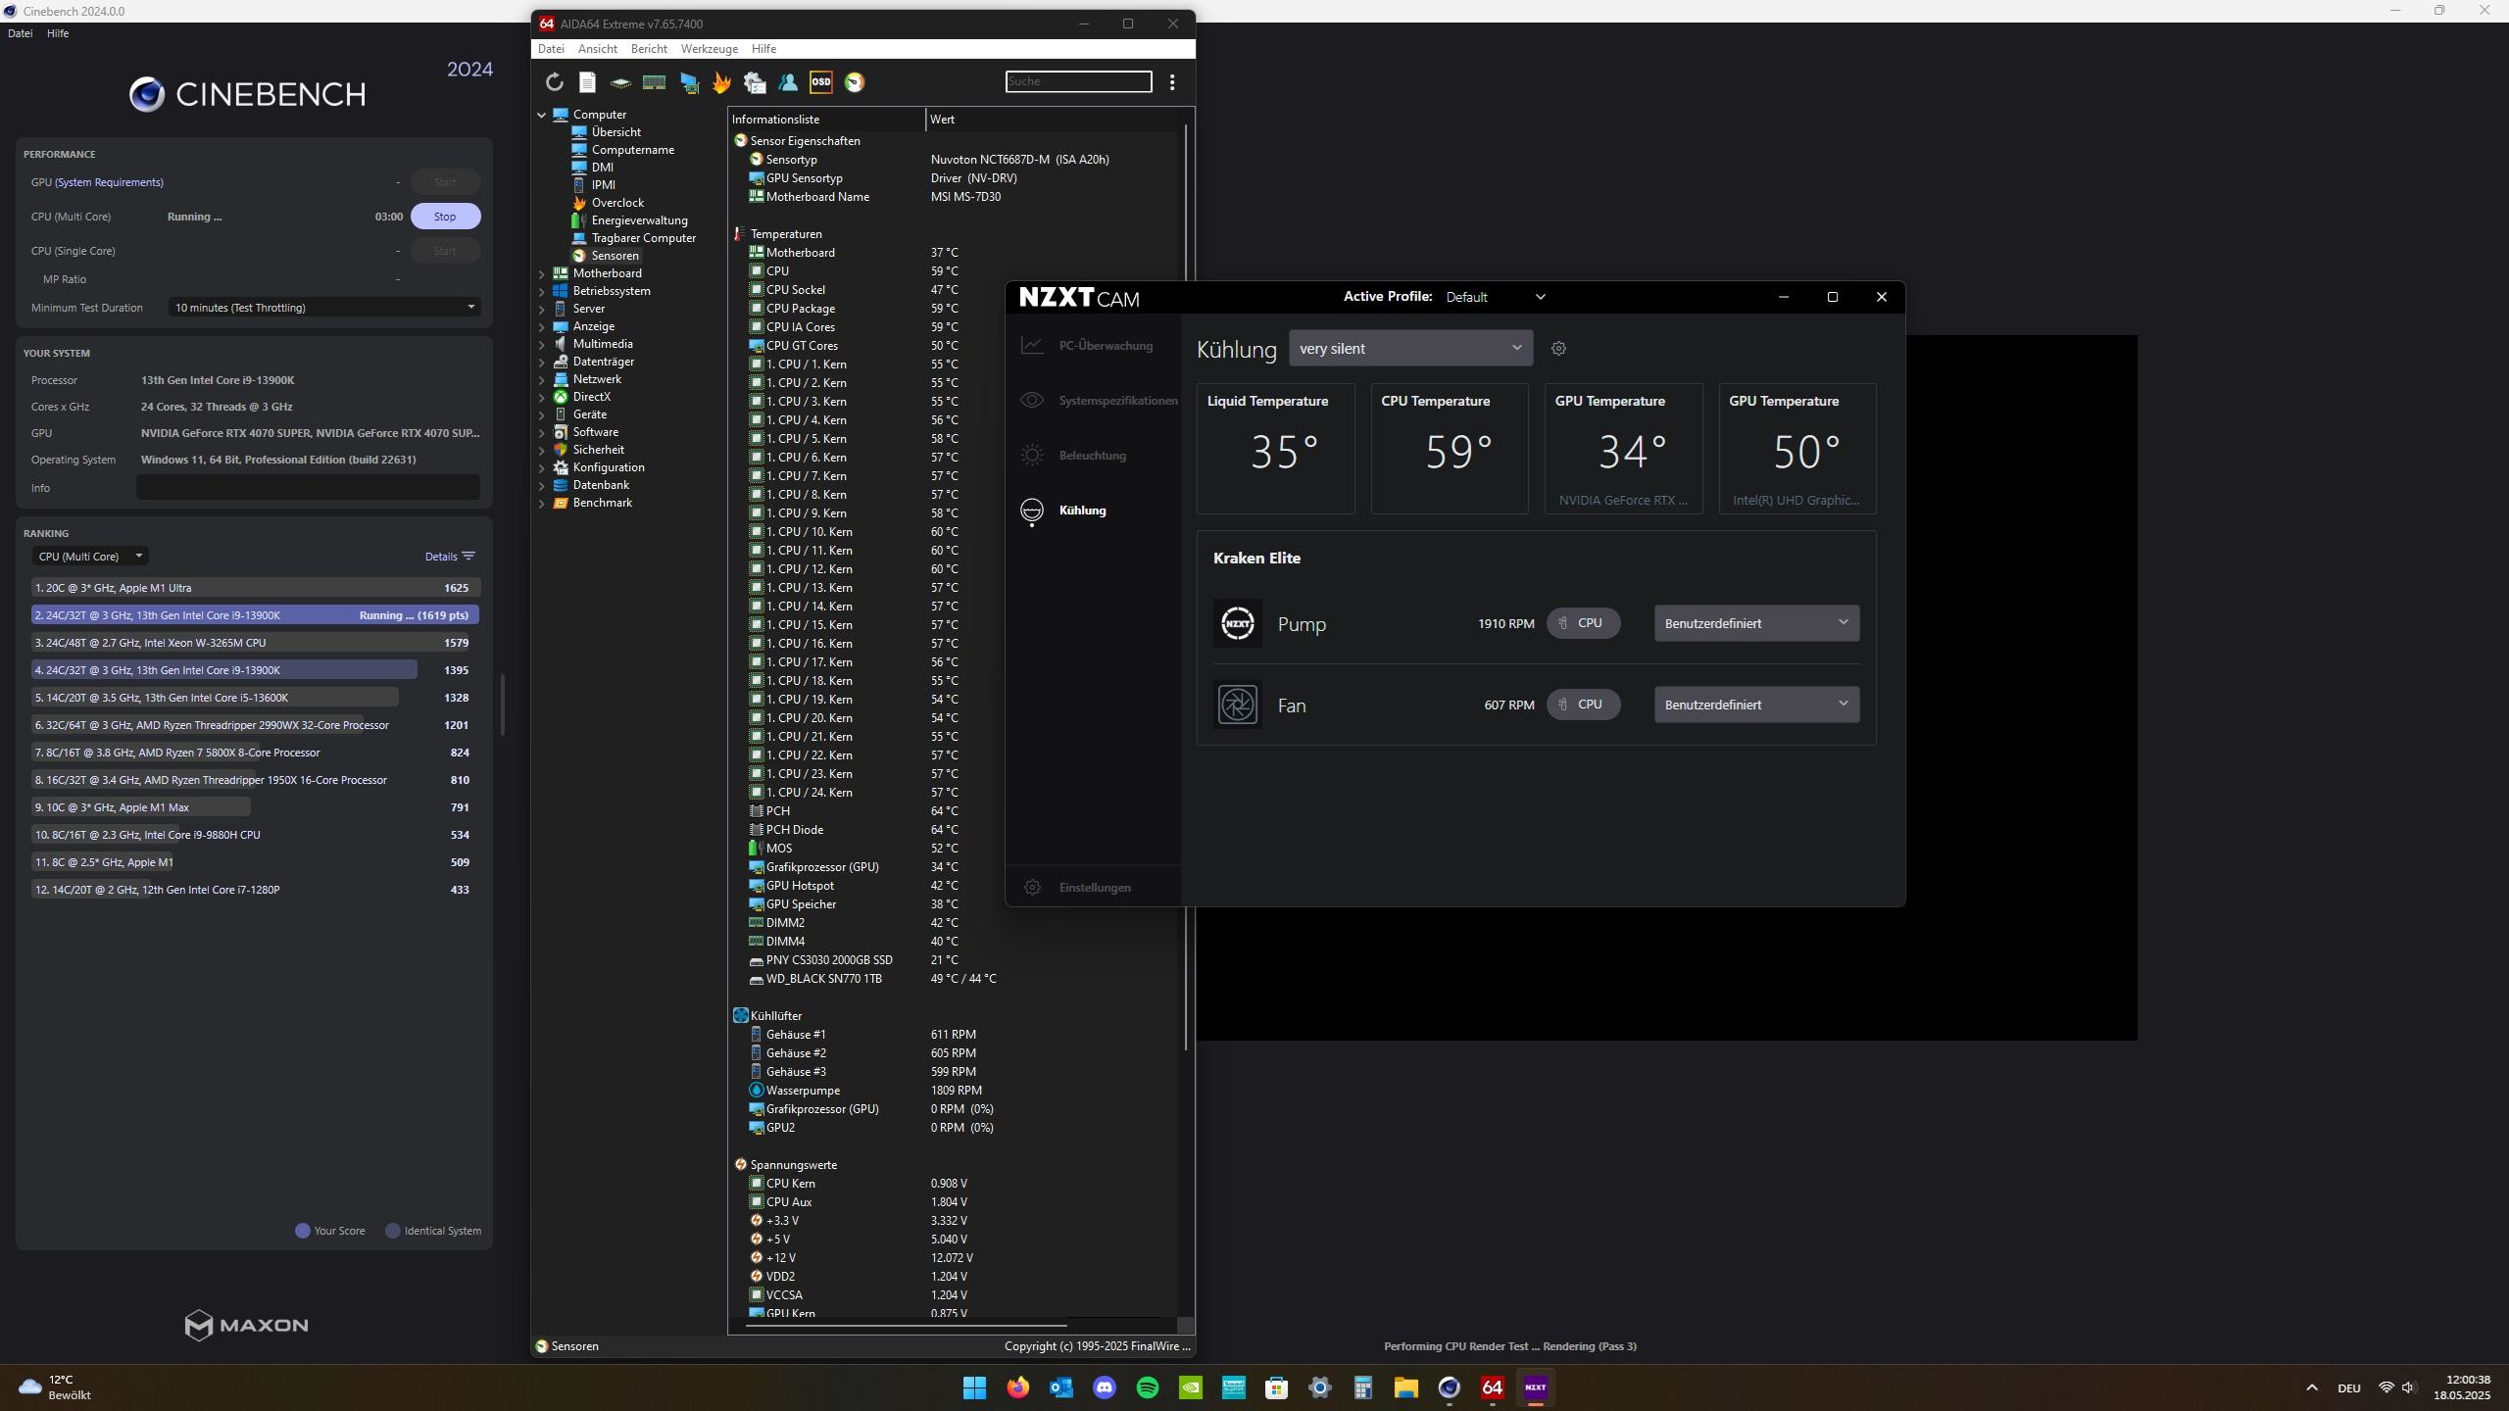The width and height of the screenshot is (2509, 1411).
Task: Open the Hilfe menu in Cinebench
Action: pyautogui.click(x=58, y=33)
